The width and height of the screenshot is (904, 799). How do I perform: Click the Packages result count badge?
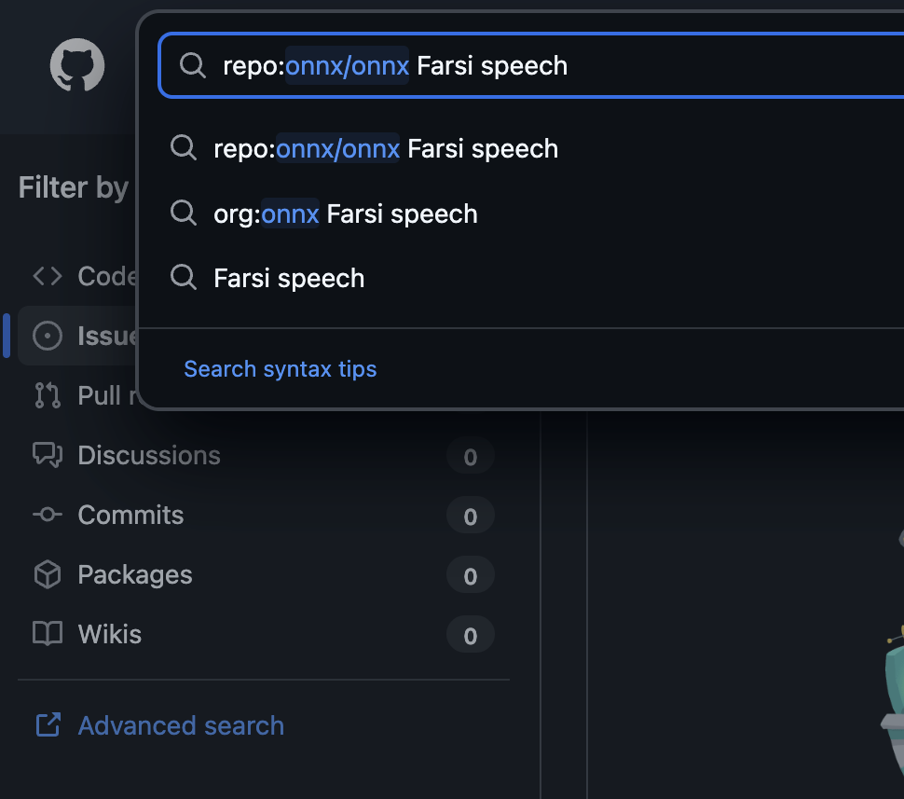[470, 576]
